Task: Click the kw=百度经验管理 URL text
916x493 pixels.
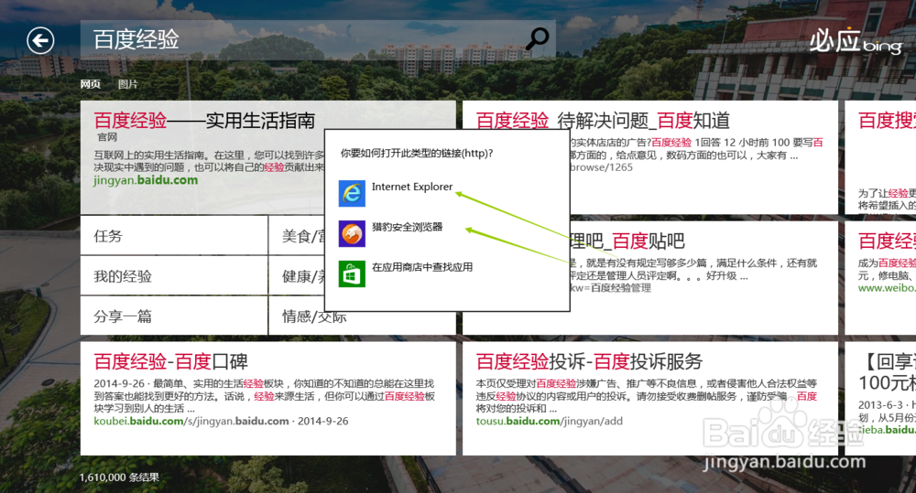Action: (x=610, y=287)
